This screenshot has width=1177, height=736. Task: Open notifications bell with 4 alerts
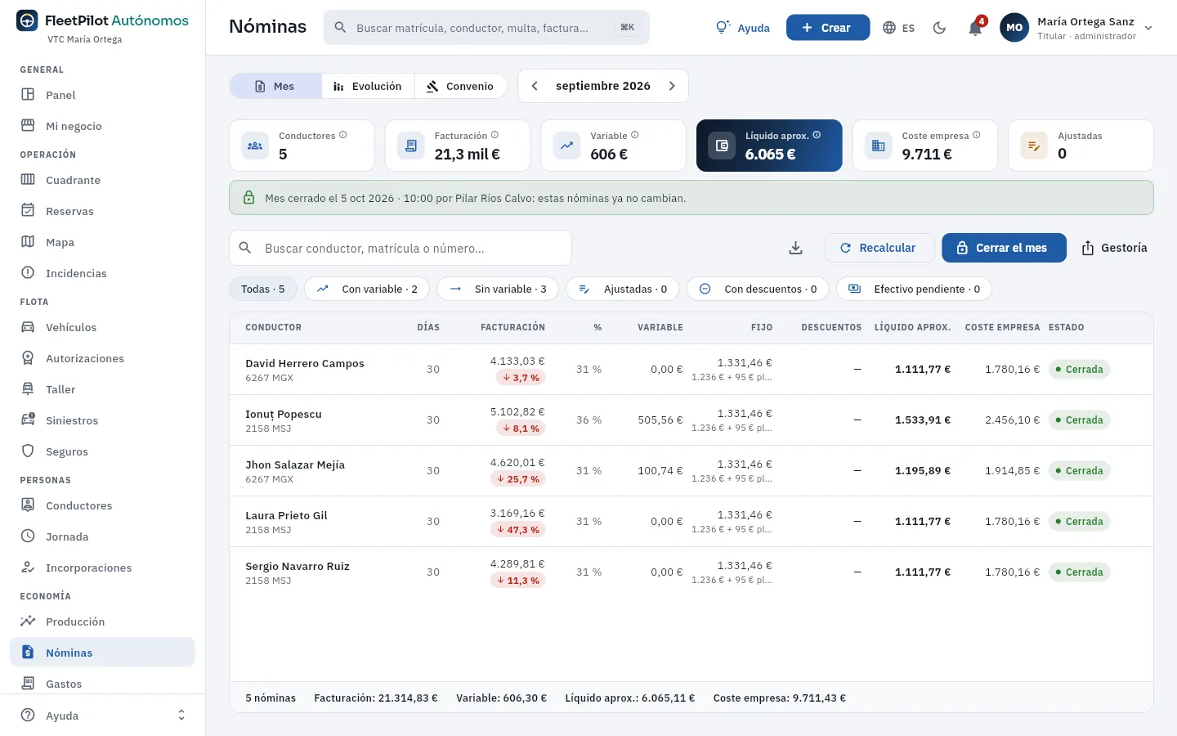coord(975,27)
